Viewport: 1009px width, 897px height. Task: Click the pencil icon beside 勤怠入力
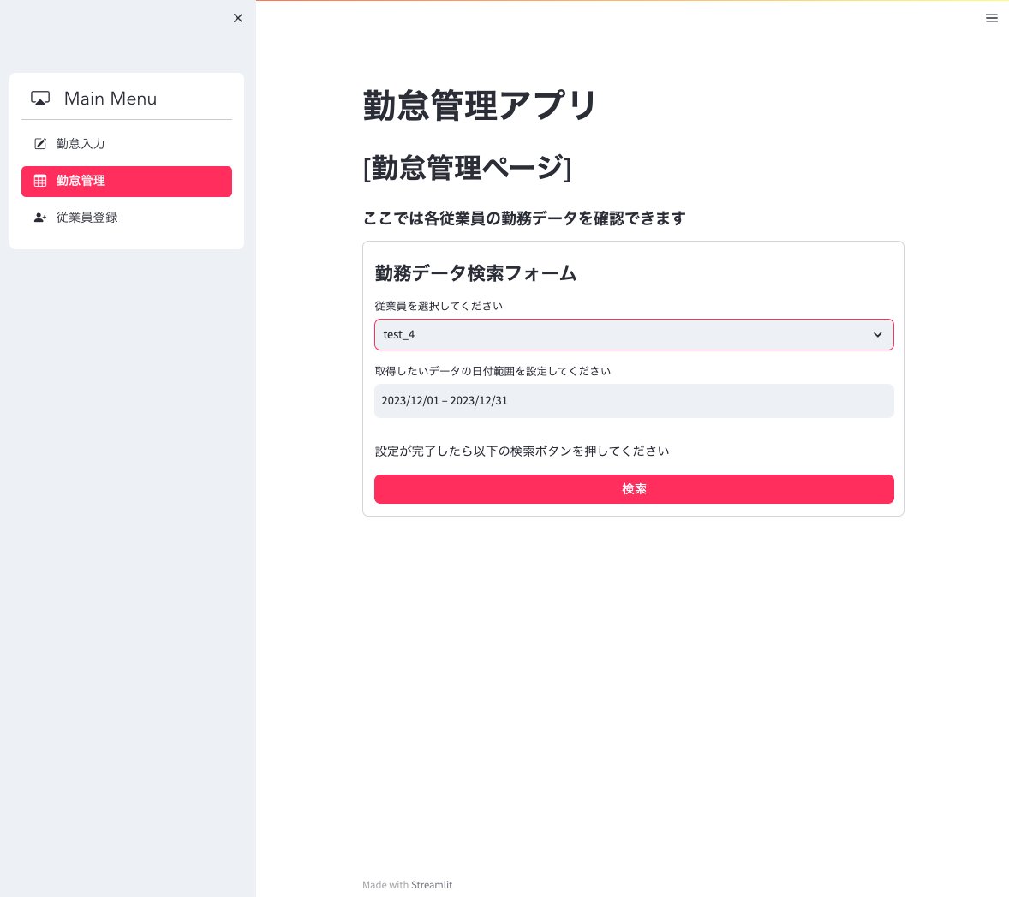39,144
